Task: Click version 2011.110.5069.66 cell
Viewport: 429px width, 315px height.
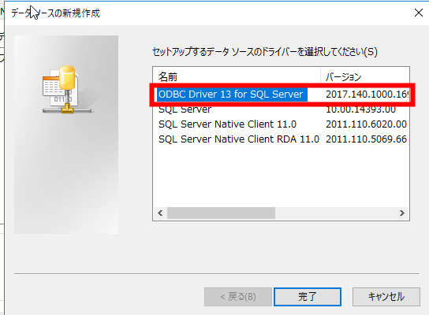Action: [x=366, y=139]
